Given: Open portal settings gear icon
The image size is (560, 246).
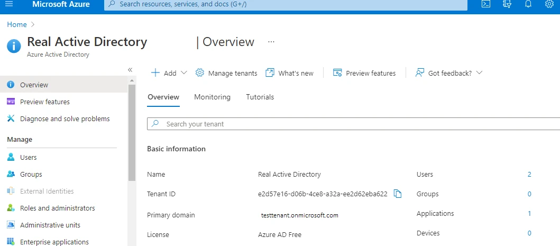Looking at the screenshot, I should click(x=549, y=4).
